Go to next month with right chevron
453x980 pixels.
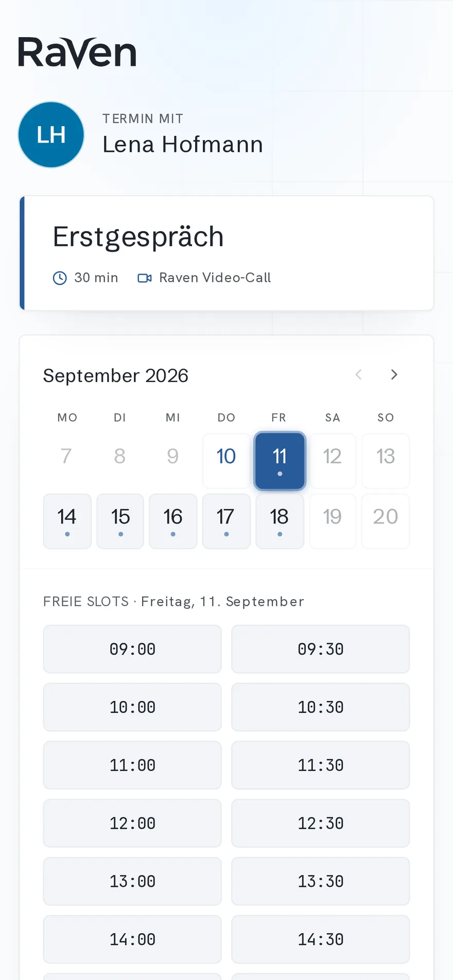394,375
